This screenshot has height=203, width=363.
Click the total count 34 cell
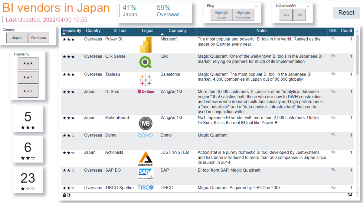pyautogui.click(x=350, y=195)
